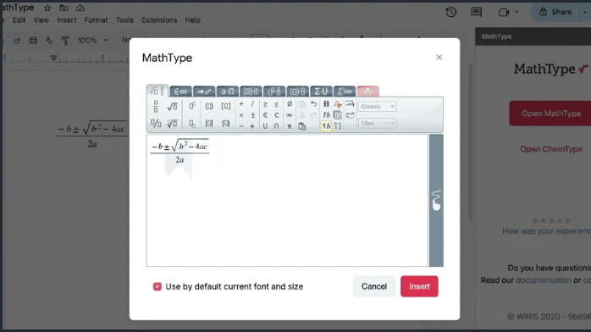Image resolution: width=591 pixels, height=332 pixels.
Task: Toggle italic formatting in MathType
Action: coord(326,115)
